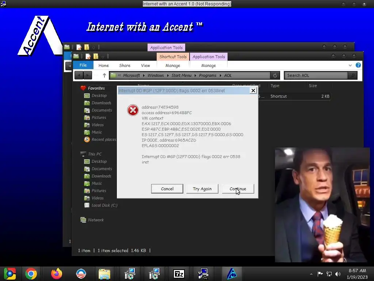Click the Cancel button in the error dialog
Image resolution: width=374 pixels, height=281 pixels.
[x=167, y=189]
